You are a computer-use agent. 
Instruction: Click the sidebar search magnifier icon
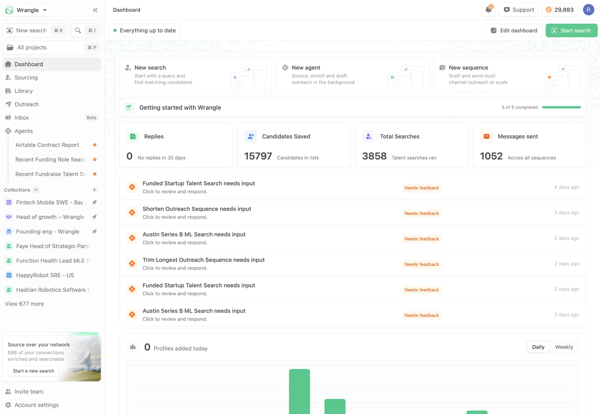78,30
